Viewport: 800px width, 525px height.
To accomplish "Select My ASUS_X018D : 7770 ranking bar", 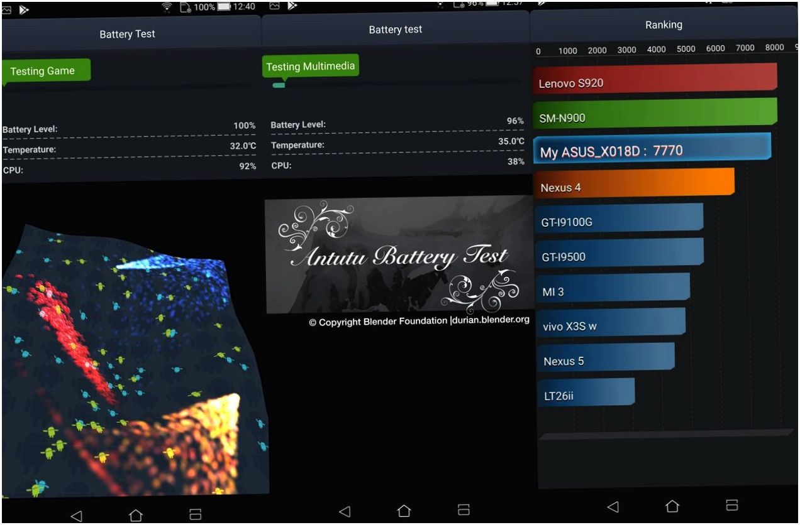I will (x=652, y=148).
